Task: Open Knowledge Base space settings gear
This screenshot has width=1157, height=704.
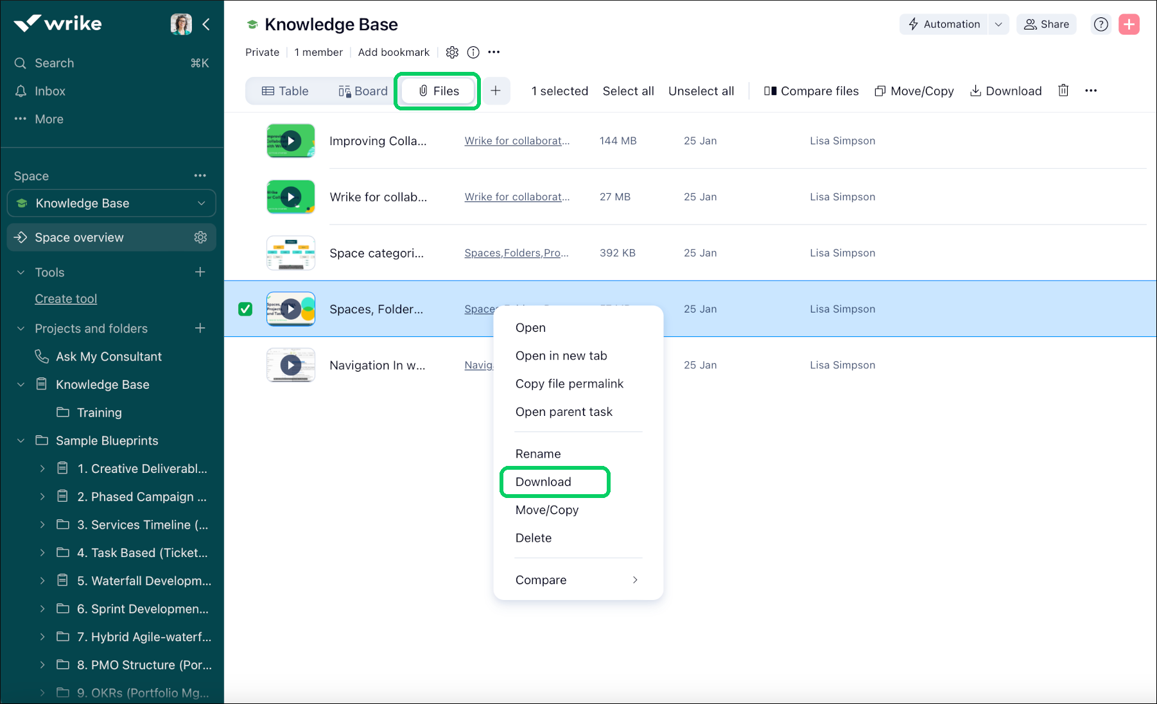Action: click(x=452, y=52)
